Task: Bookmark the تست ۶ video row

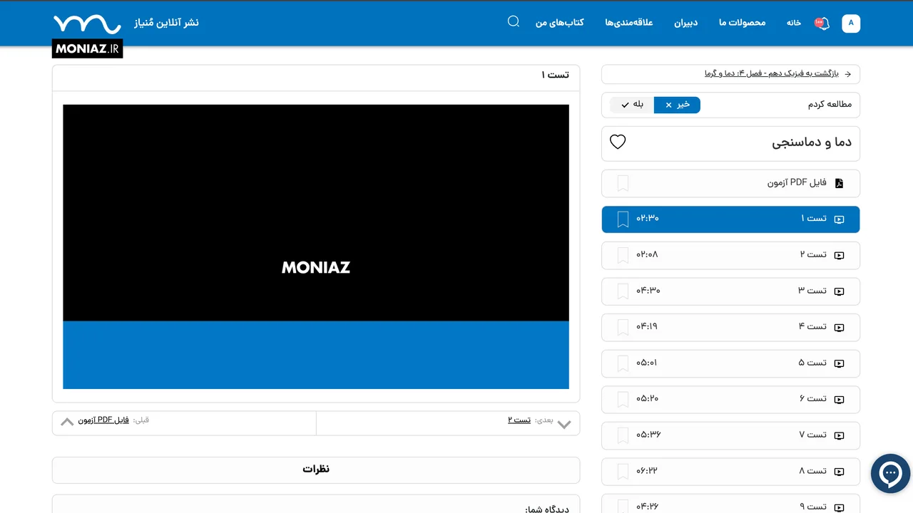Action: [x=623, y=400]
